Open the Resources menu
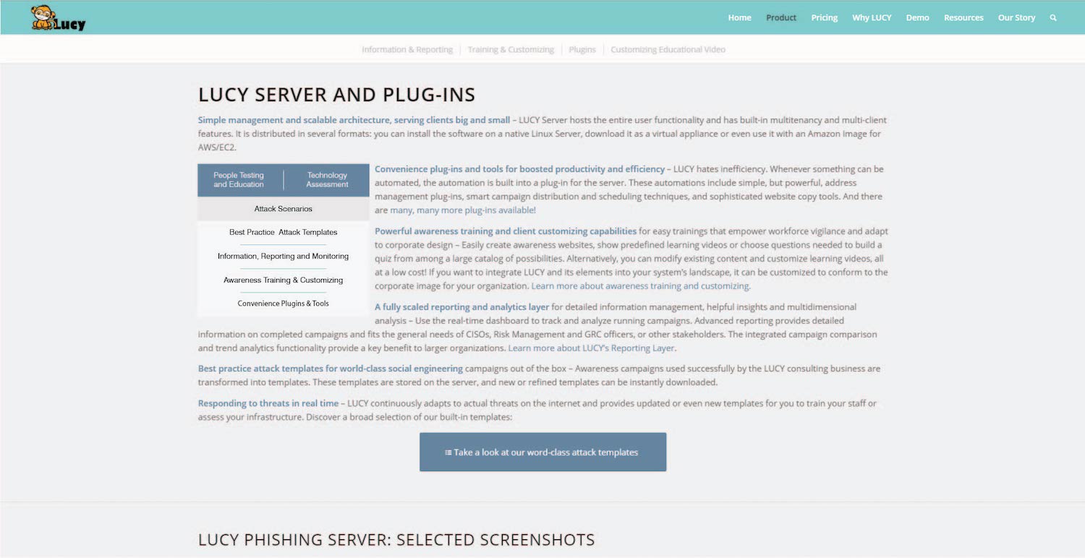 963,18
